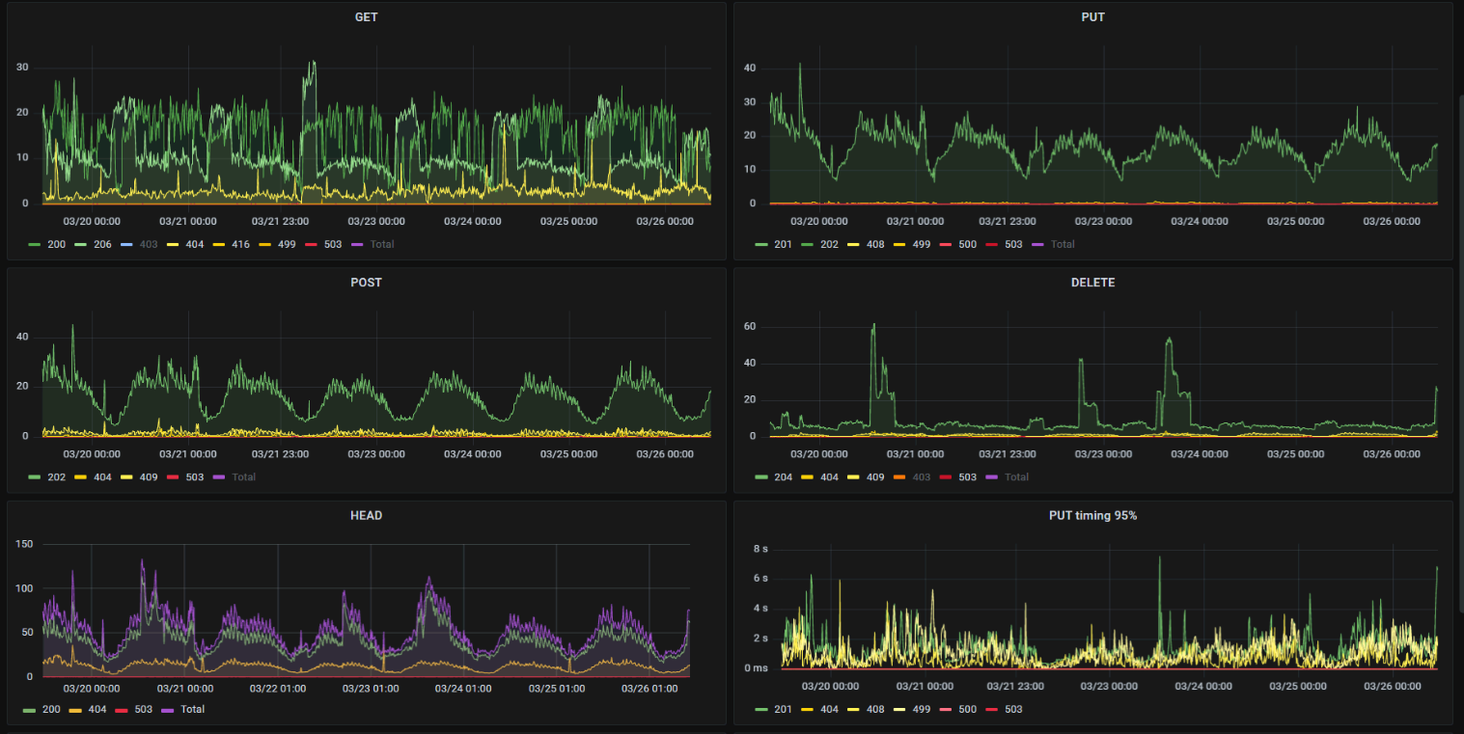Toggle the 503 series in DELETE legend
1464x734 pixels.
coord(968,476)
